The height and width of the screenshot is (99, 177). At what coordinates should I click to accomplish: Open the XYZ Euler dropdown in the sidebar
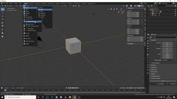(x=135, y=26)
